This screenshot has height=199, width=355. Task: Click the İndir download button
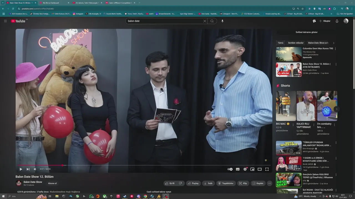208,183
